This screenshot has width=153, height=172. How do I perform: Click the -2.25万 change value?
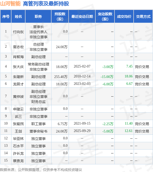[108, 124]
